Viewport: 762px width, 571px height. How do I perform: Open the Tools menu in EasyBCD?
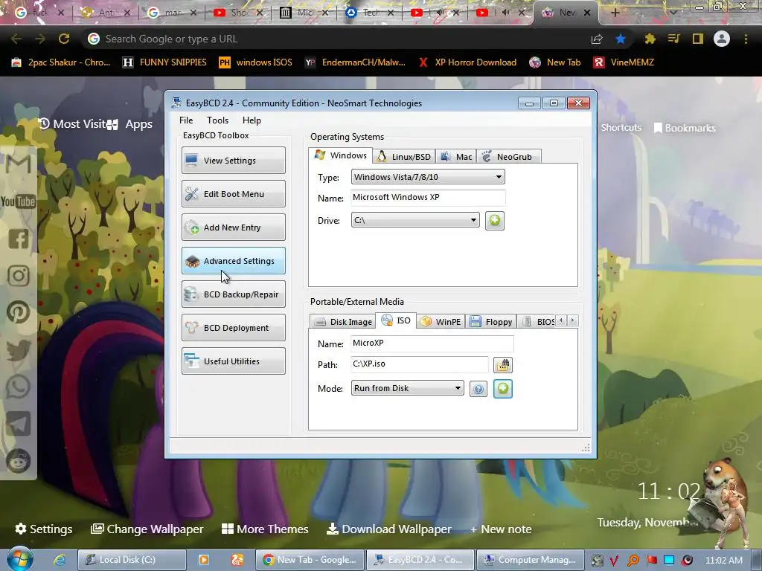(217, 120)
